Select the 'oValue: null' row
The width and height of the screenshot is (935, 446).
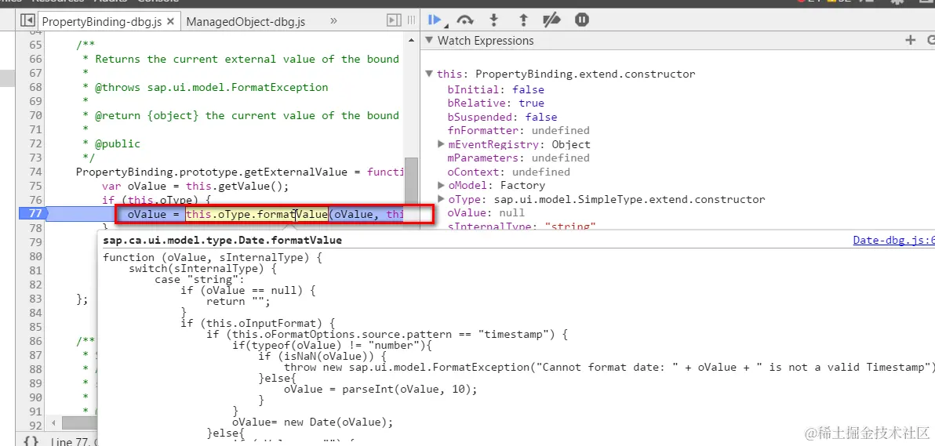pyautogui.click(x=486, y=213)
